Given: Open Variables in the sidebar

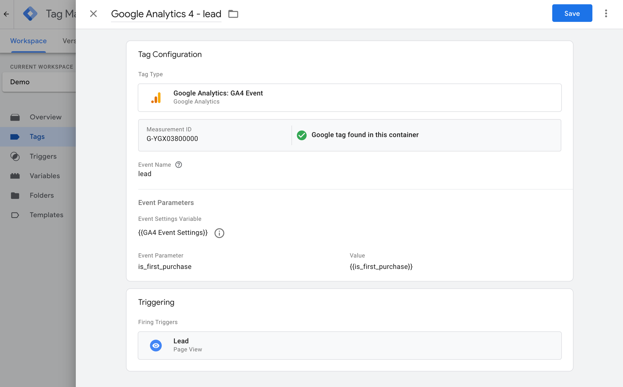Looking at the screenshot, I should (x=44, y=176).
